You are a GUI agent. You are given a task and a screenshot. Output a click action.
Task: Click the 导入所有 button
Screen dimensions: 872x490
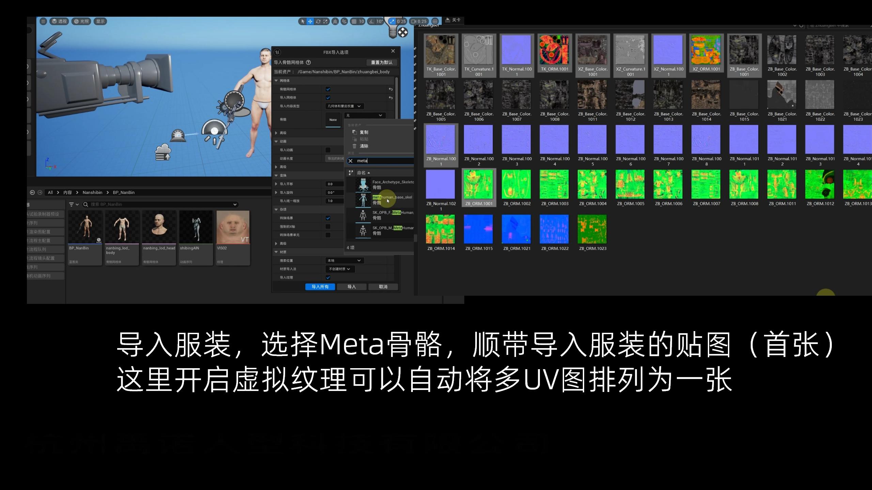[320, 287]
